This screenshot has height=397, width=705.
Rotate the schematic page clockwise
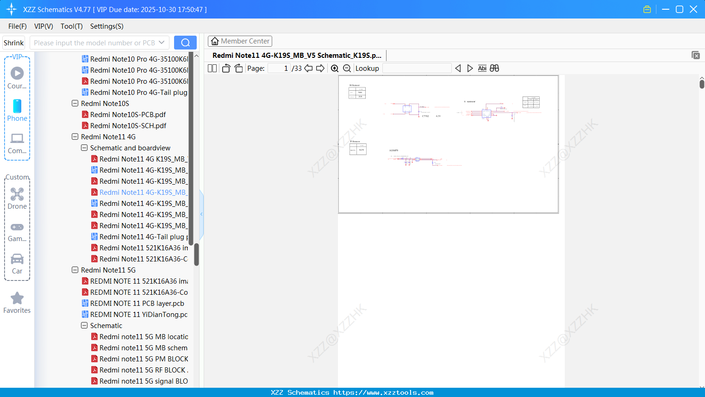click(238, 68)
